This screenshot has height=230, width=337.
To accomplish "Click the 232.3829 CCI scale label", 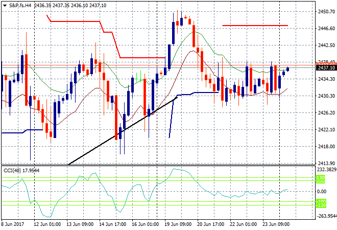I will tap(327, 170).
